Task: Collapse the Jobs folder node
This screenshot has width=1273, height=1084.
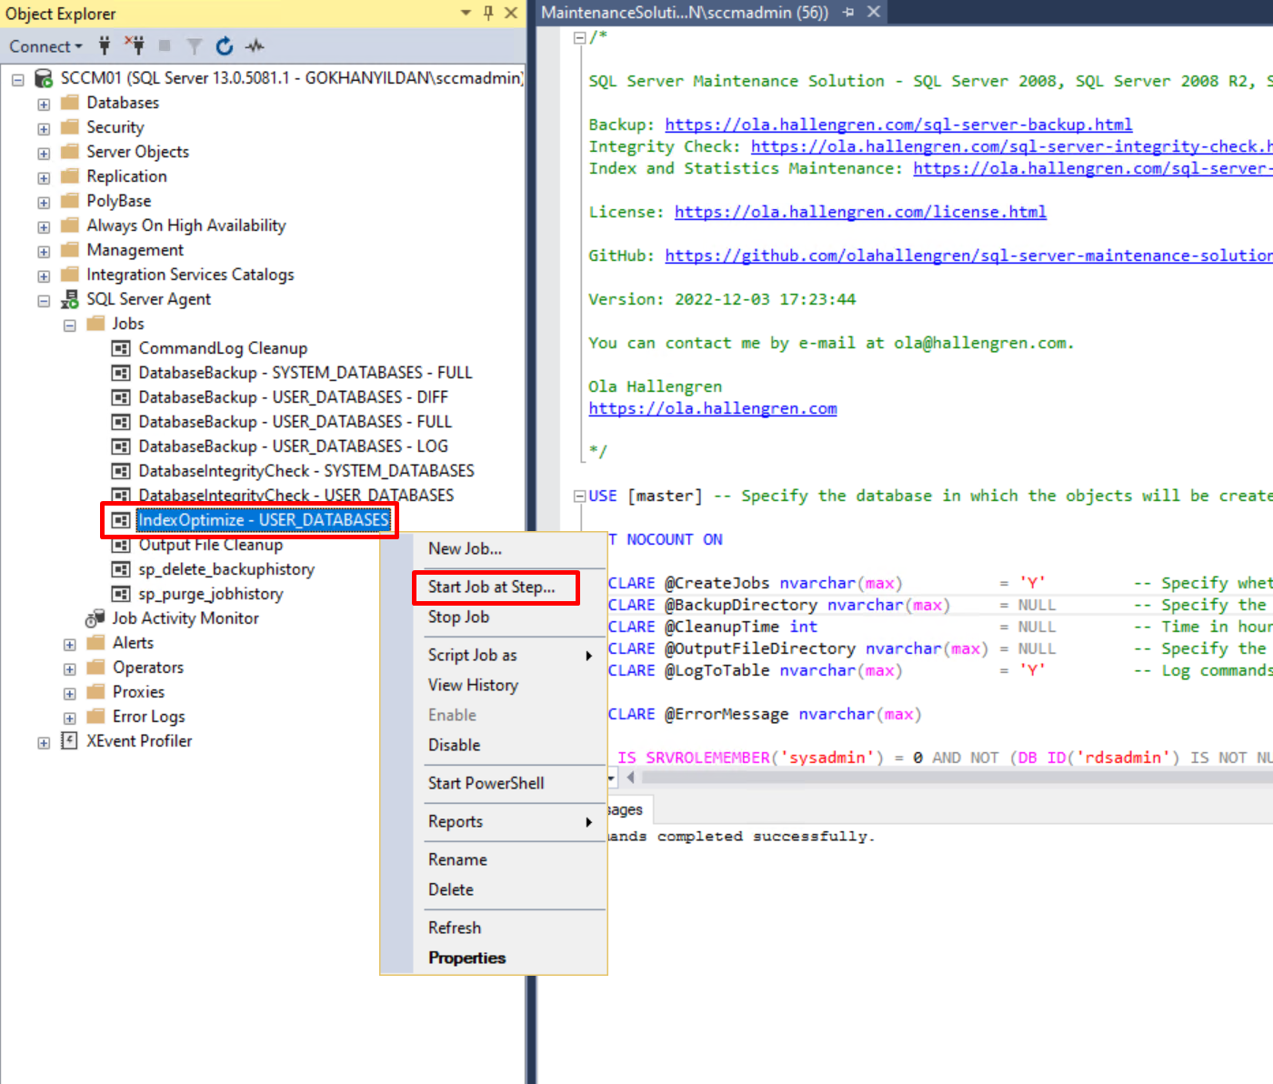Action: tap(69, 325)
